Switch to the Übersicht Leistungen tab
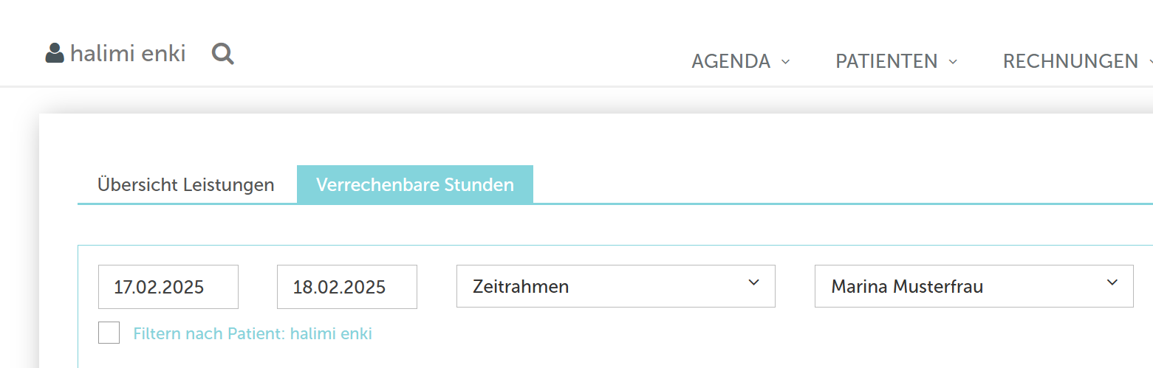Viewport: 1153px width, 368px height. click(x=186, y=184)
